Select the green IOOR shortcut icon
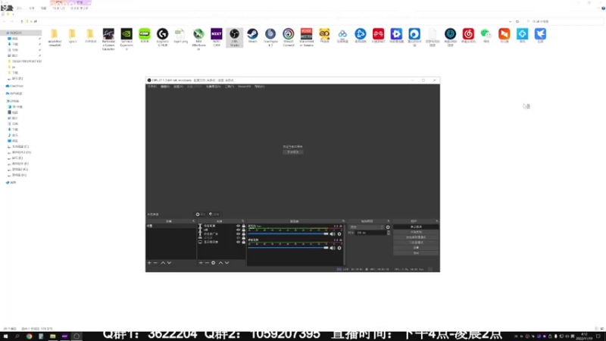Image resolution: width=606 pixels, height=341 pixels. click(x=144, y=34)
